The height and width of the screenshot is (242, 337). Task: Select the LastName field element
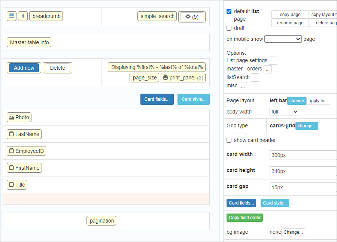point(24,134)
